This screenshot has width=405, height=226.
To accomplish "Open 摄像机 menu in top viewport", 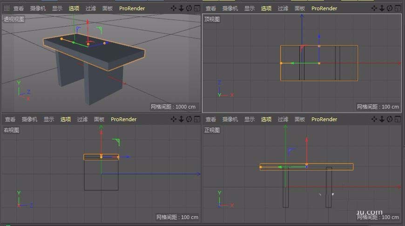I will (x=230, y=8).
